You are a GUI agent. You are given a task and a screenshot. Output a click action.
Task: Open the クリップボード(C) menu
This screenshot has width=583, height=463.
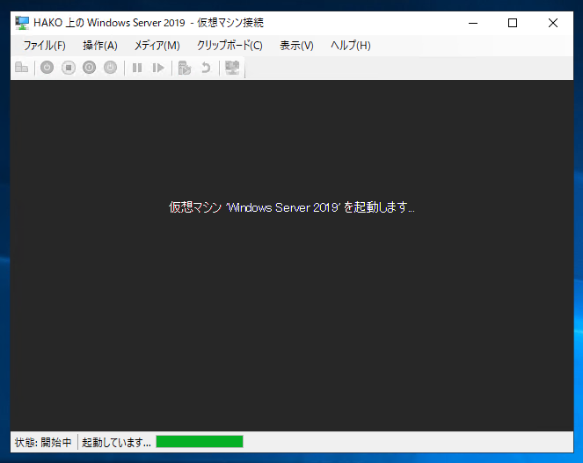(230, 46)
